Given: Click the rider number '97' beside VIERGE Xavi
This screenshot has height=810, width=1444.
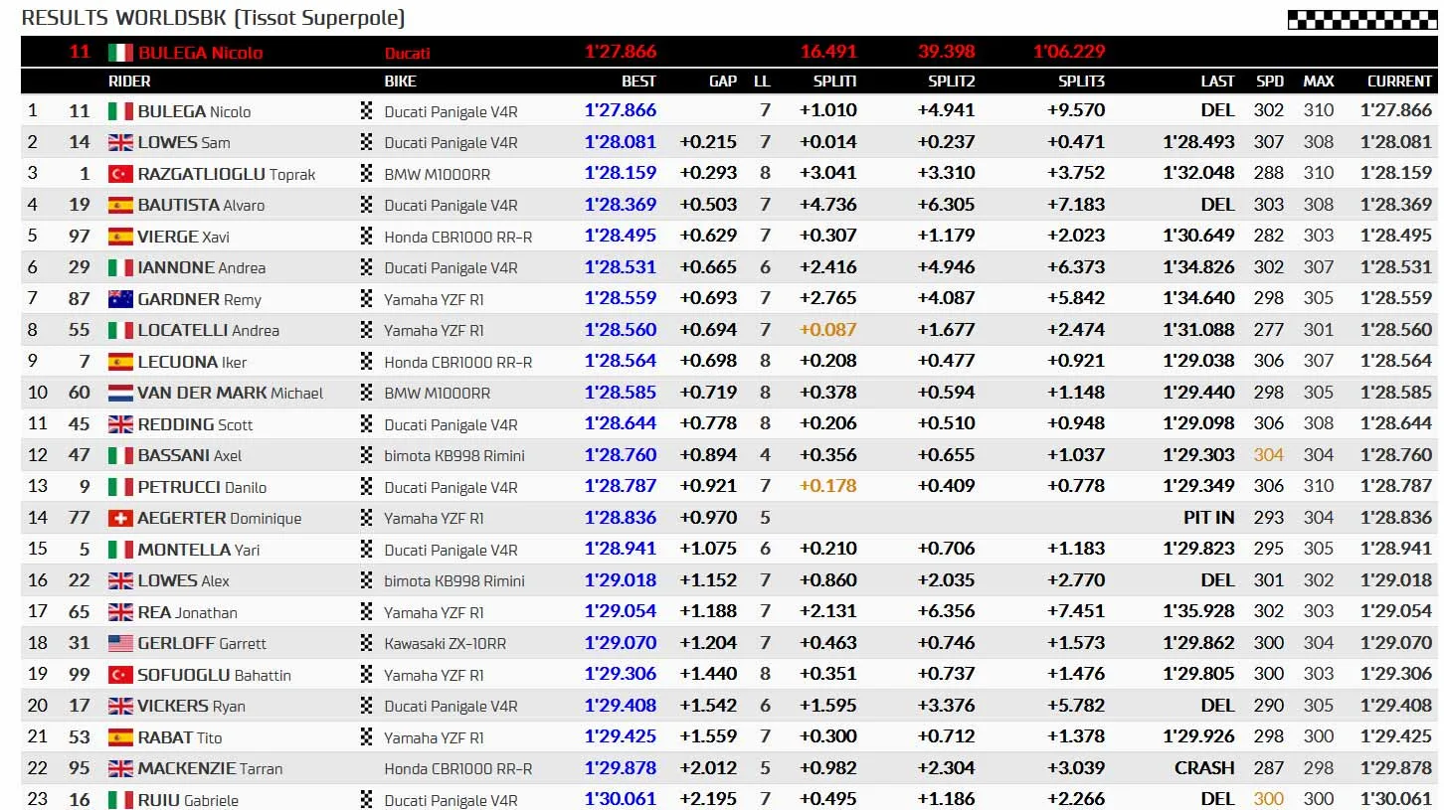Looking at the screenshot, I should 80,237.
